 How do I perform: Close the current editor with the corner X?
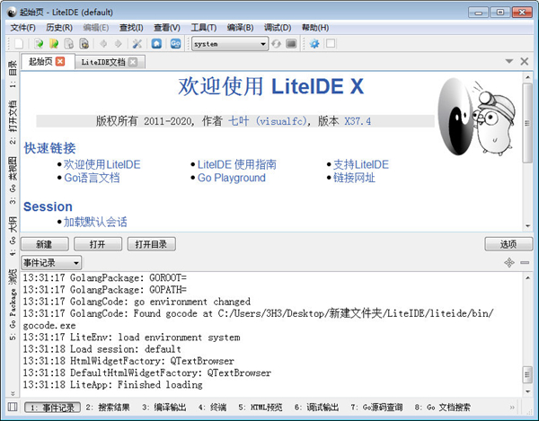(525, 61)
